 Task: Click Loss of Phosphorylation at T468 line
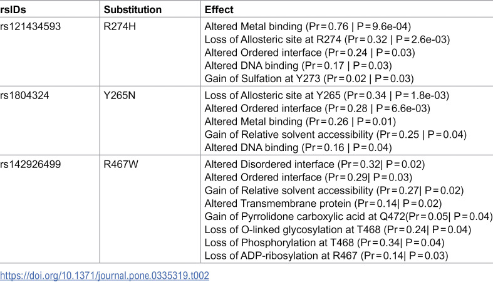pos(324,243)
